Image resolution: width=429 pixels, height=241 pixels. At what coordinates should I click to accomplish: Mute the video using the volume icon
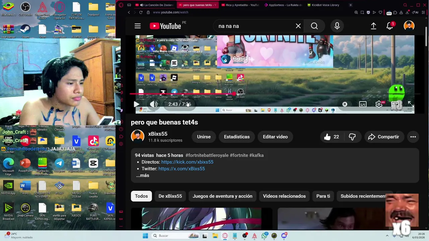[154, 104]
